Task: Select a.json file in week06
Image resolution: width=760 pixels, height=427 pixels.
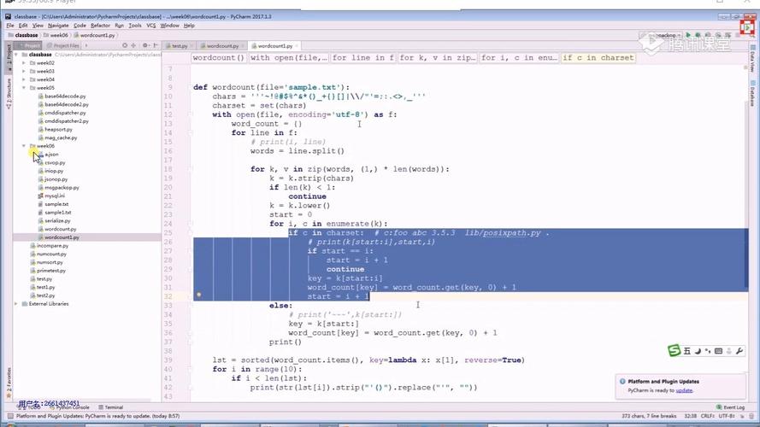Action: coord(51,155)
